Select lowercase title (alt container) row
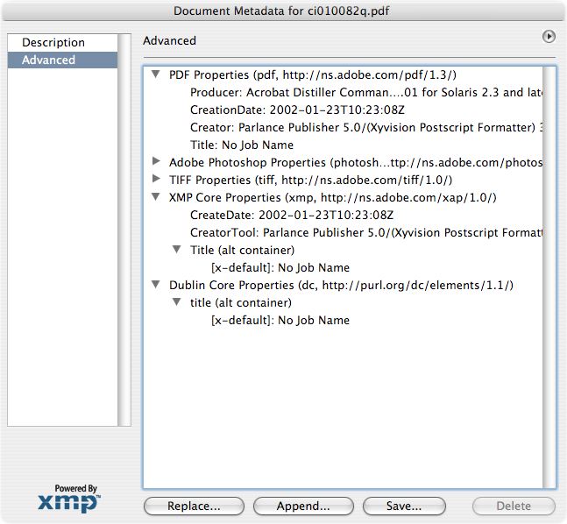 click(241, 302)
